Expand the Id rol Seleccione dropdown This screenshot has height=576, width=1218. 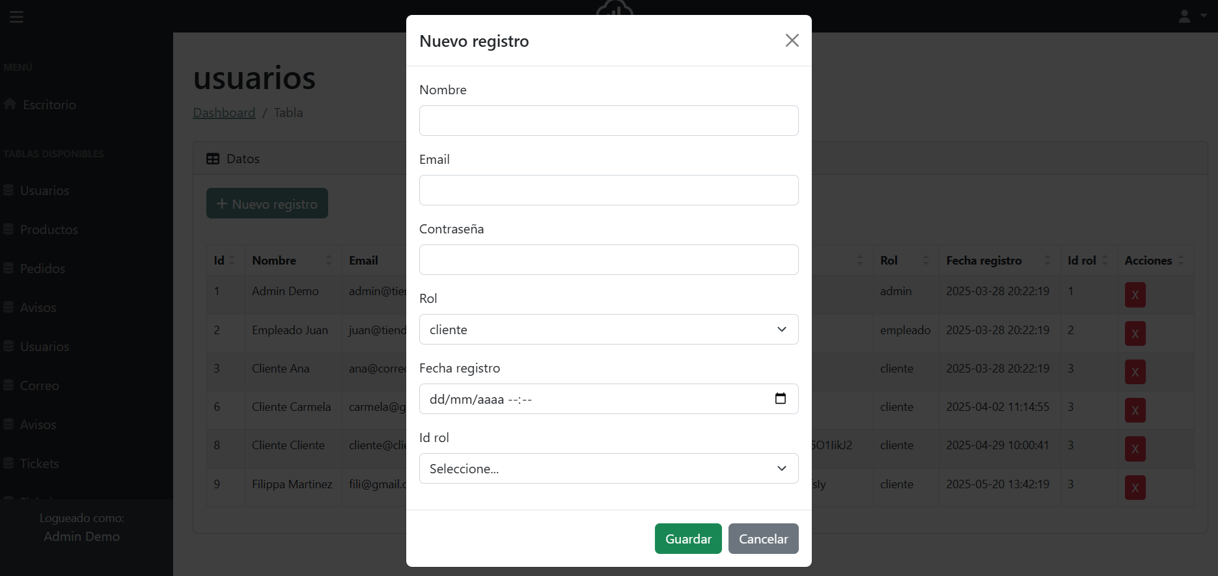(x=608, y=468)
